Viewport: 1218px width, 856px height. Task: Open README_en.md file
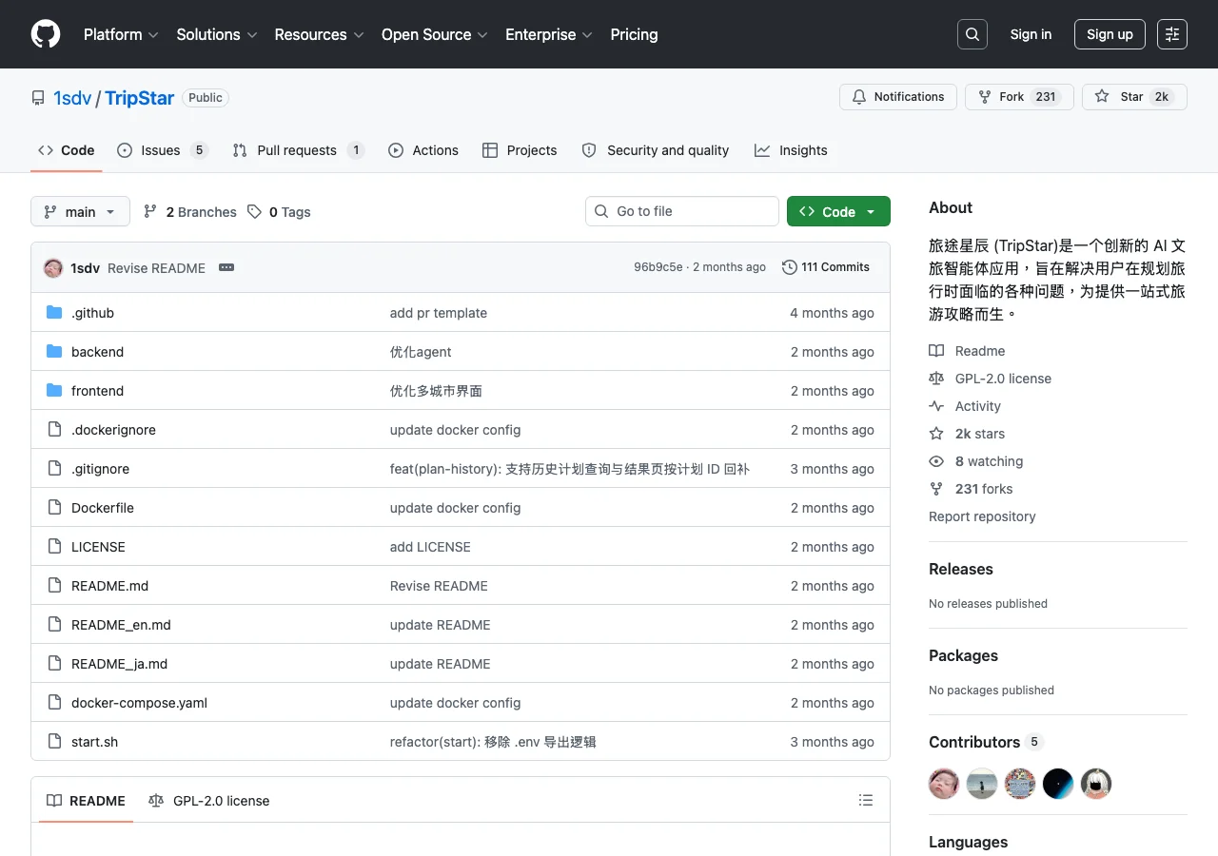pyautogui.click(x=121, y=625)
